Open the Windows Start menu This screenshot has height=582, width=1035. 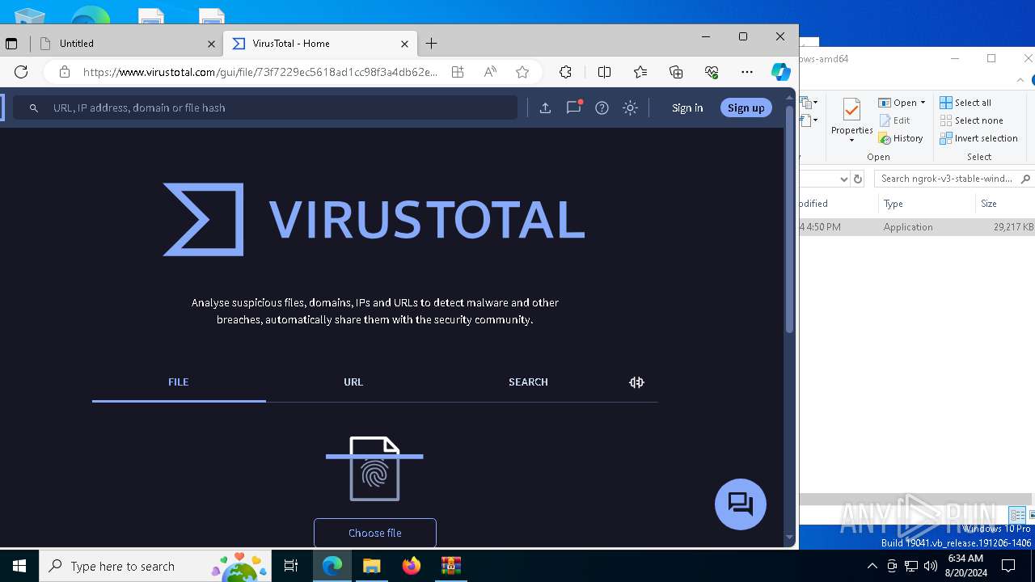tap(19, 566)
